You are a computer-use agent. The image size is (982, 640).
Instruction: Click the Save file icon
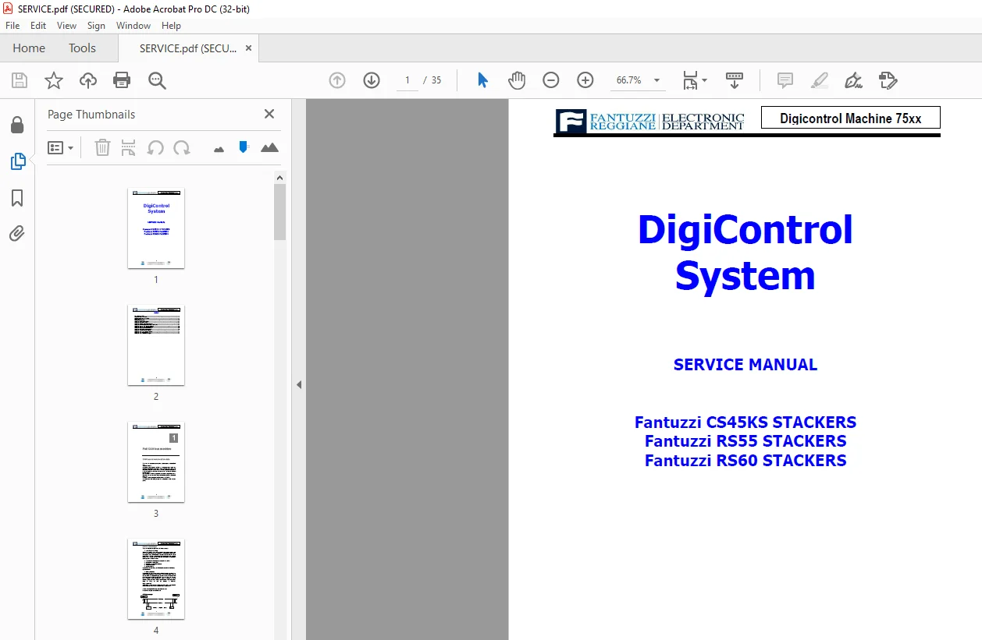tap(20, 80)
